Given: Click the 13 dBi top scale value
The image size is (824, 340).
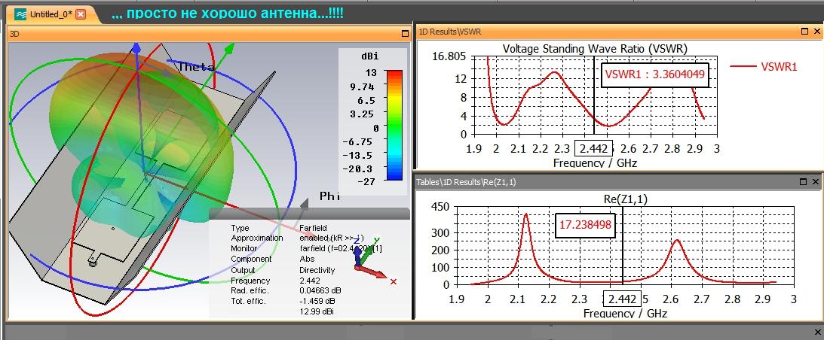Looking at the screenshot, I should point(372,72).
